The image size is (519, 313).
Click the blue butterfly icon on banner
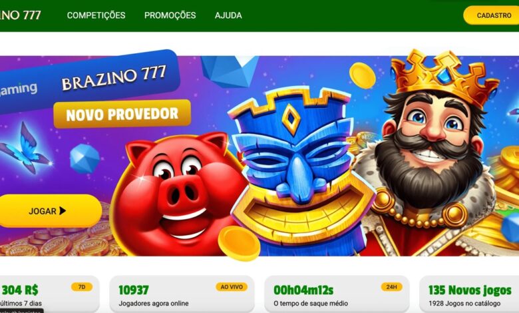(25, 149)
